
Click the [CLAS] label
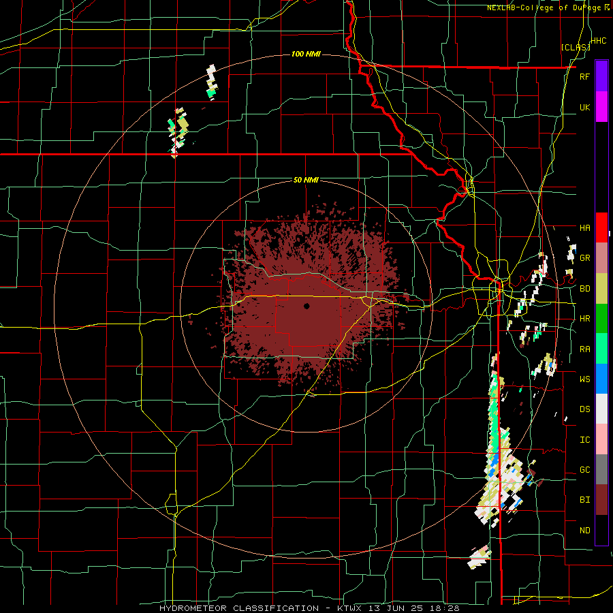tap(576, 47)
